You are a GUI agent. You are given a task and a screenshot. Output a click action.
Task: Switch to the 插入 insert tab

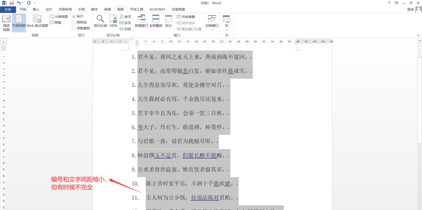36,9
